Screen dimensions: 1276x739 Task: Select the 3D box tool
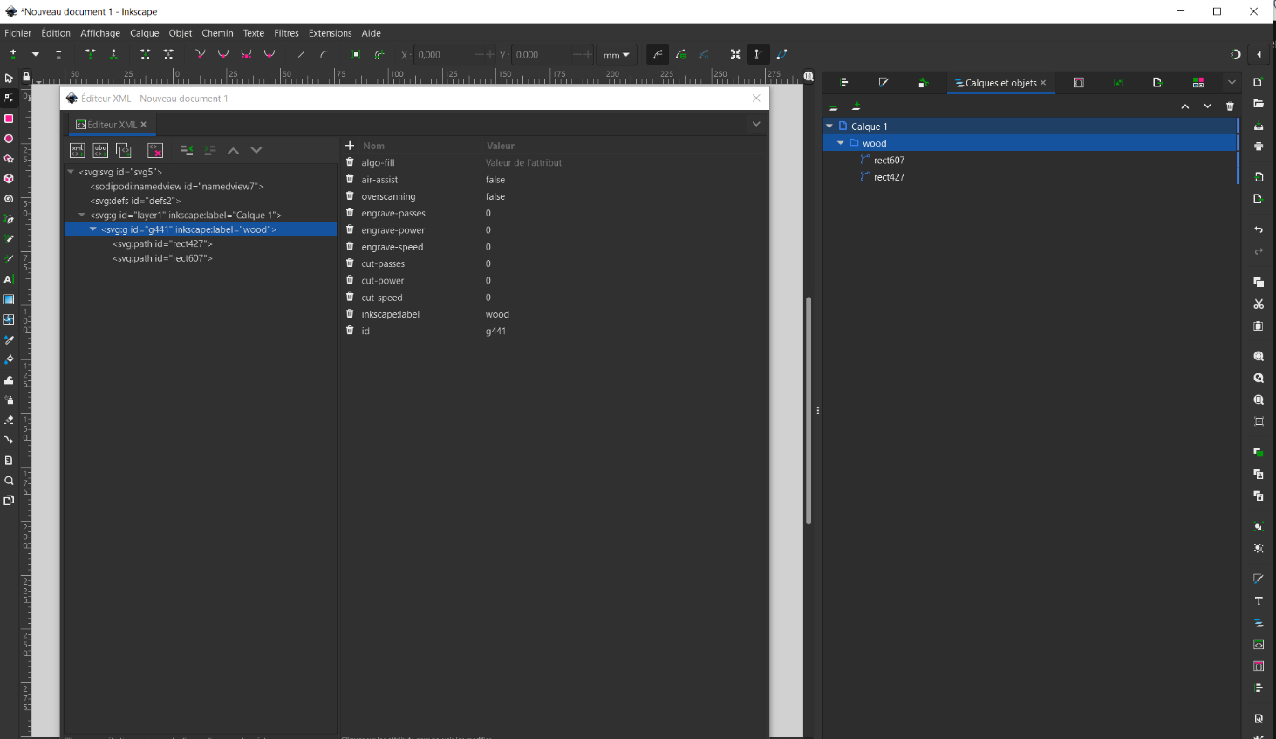pos(9,179)
